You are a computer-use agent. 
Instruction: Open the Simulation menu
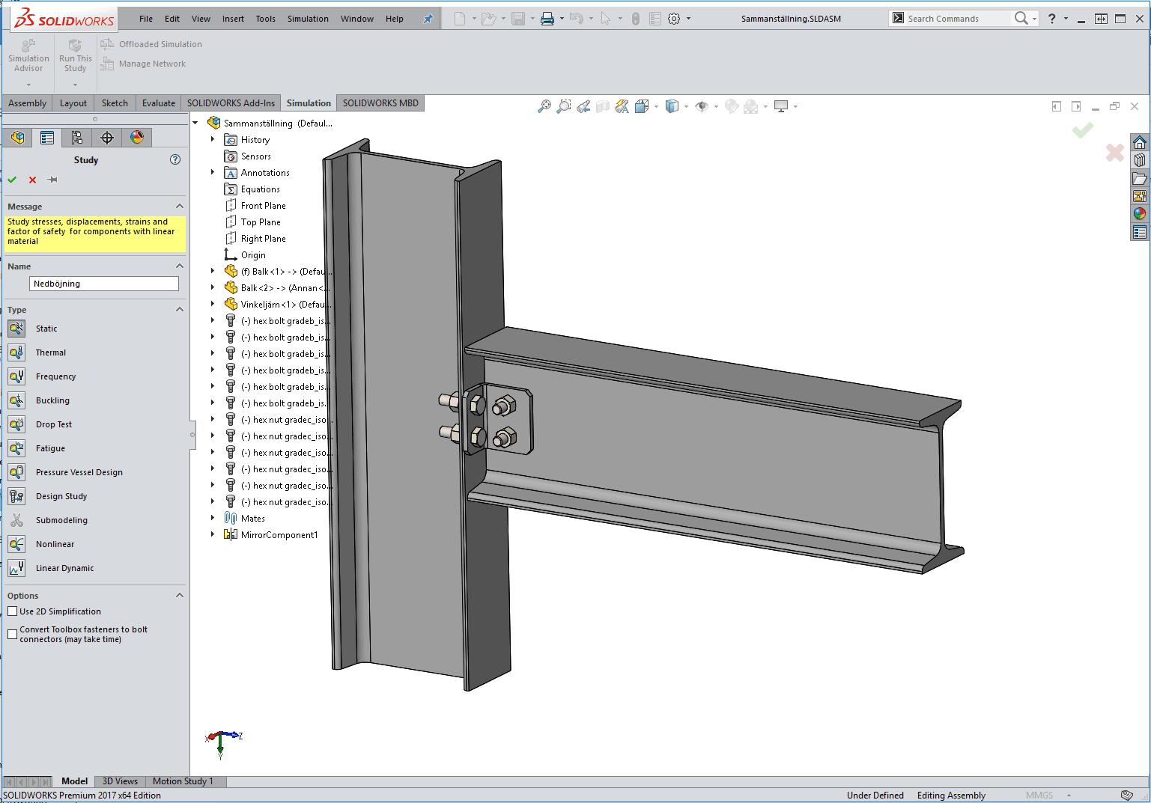click(308, 19)
